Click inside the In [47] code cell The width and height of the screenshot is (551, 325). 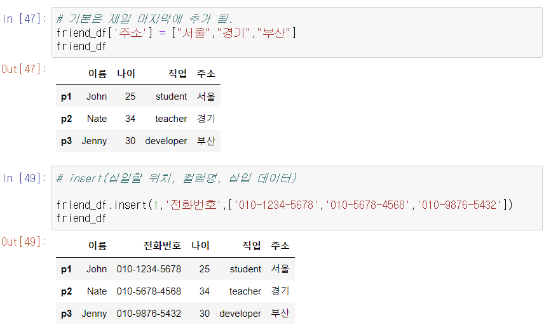pos(297,32)
